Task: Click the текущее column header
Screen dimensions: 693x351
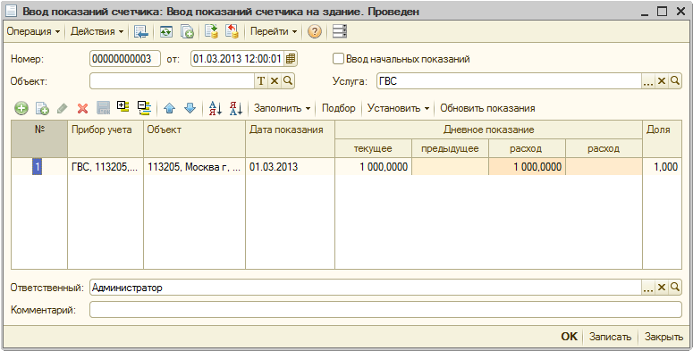Action: tap(373, 148)
